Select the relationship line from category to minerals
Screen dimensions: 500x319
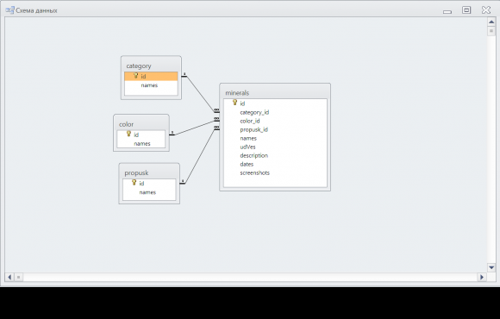(200, 94)
